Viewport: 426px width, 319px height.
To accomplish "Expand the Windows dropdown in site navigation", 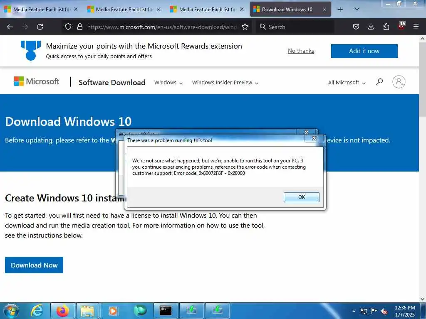I will pos(168,83).
